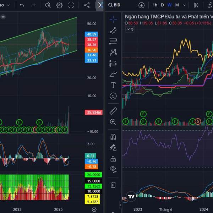The height and width of the screenshot is (213, 213).
Task: Expand indicator legend showing 3
Action: tap(130, 29)
